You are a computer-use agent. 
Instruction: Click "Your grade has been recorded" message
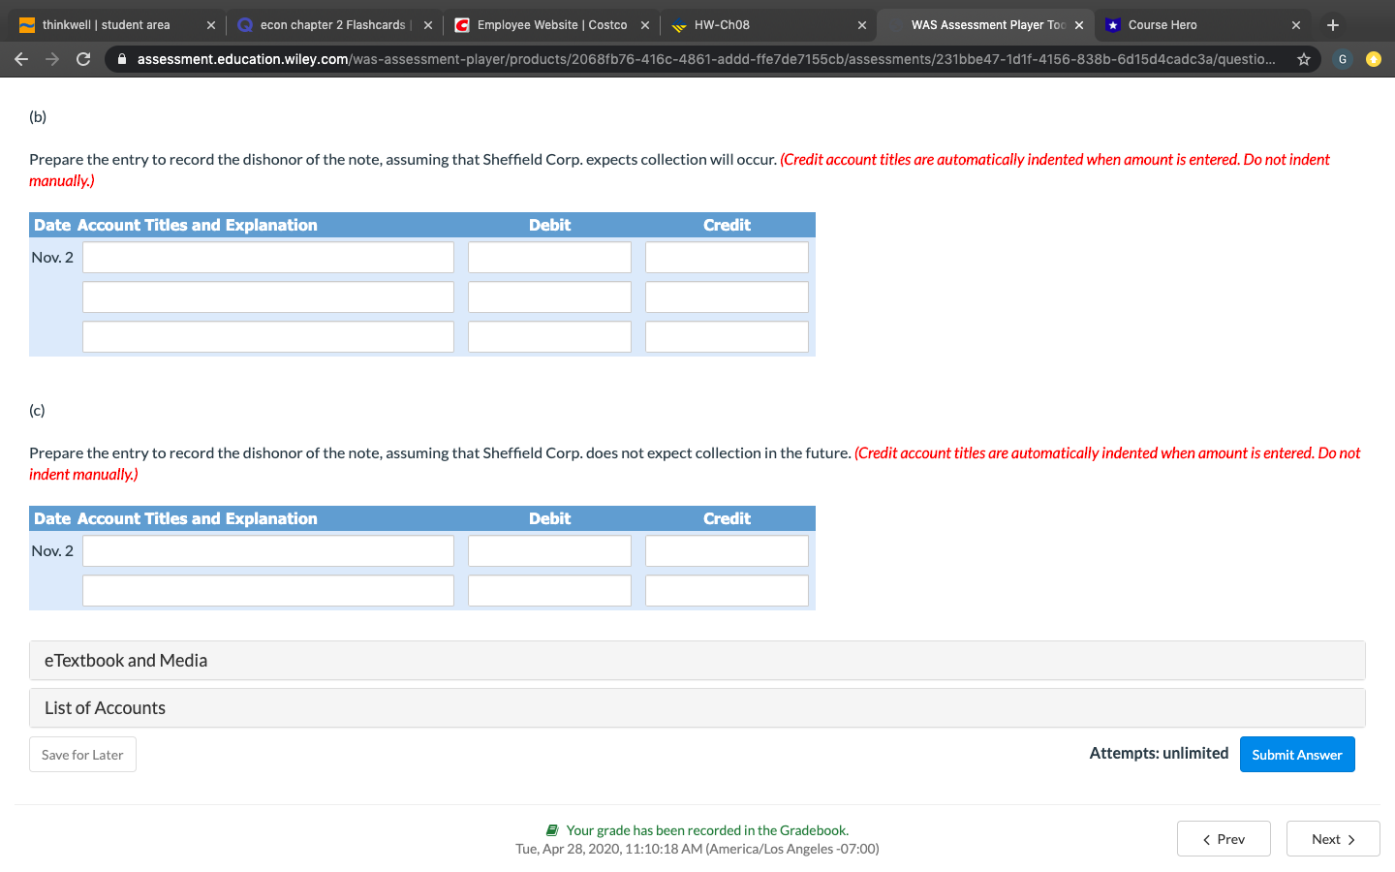[707, 830]
